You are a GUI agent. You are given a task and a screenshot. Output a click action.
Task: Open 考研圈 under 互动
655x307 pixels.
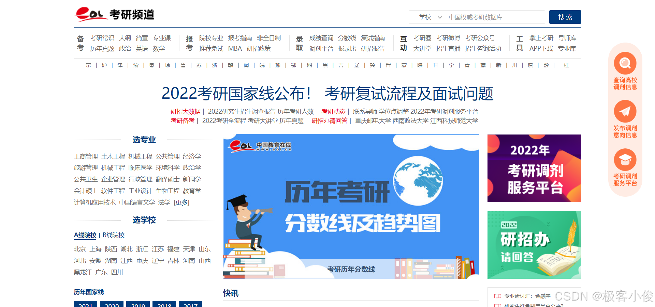point(422,38)
